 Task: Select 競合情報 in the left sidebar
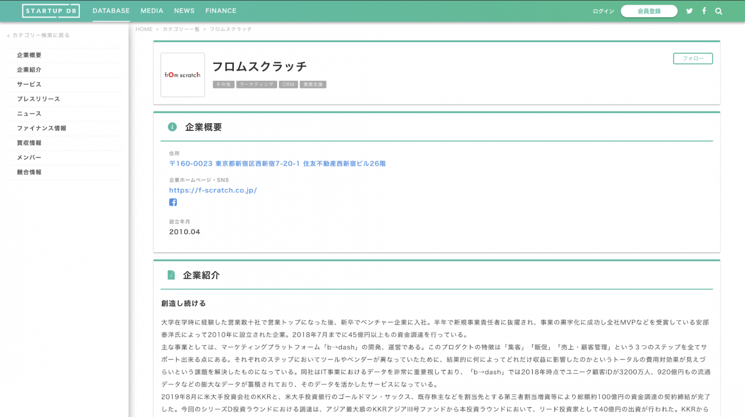[30, 172]
